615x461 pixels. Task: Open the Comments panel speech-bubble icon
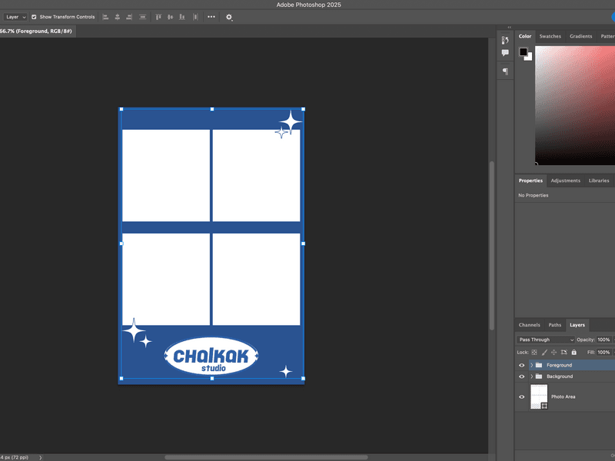tap(505, 52)
